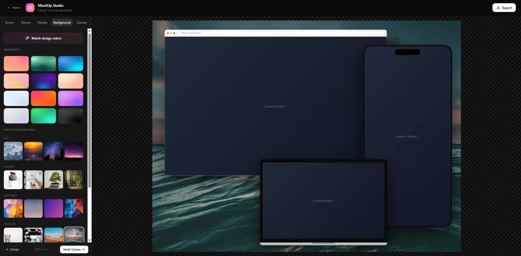This screenshot has height=256, width=521.
Task: Choose the black and white liquid texture
Action: point(33,235)
